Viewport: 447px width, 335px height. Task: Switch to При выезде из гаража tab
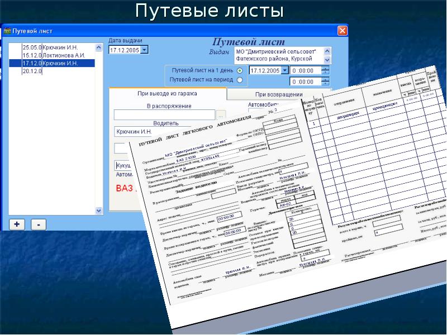tap(167, 93)
